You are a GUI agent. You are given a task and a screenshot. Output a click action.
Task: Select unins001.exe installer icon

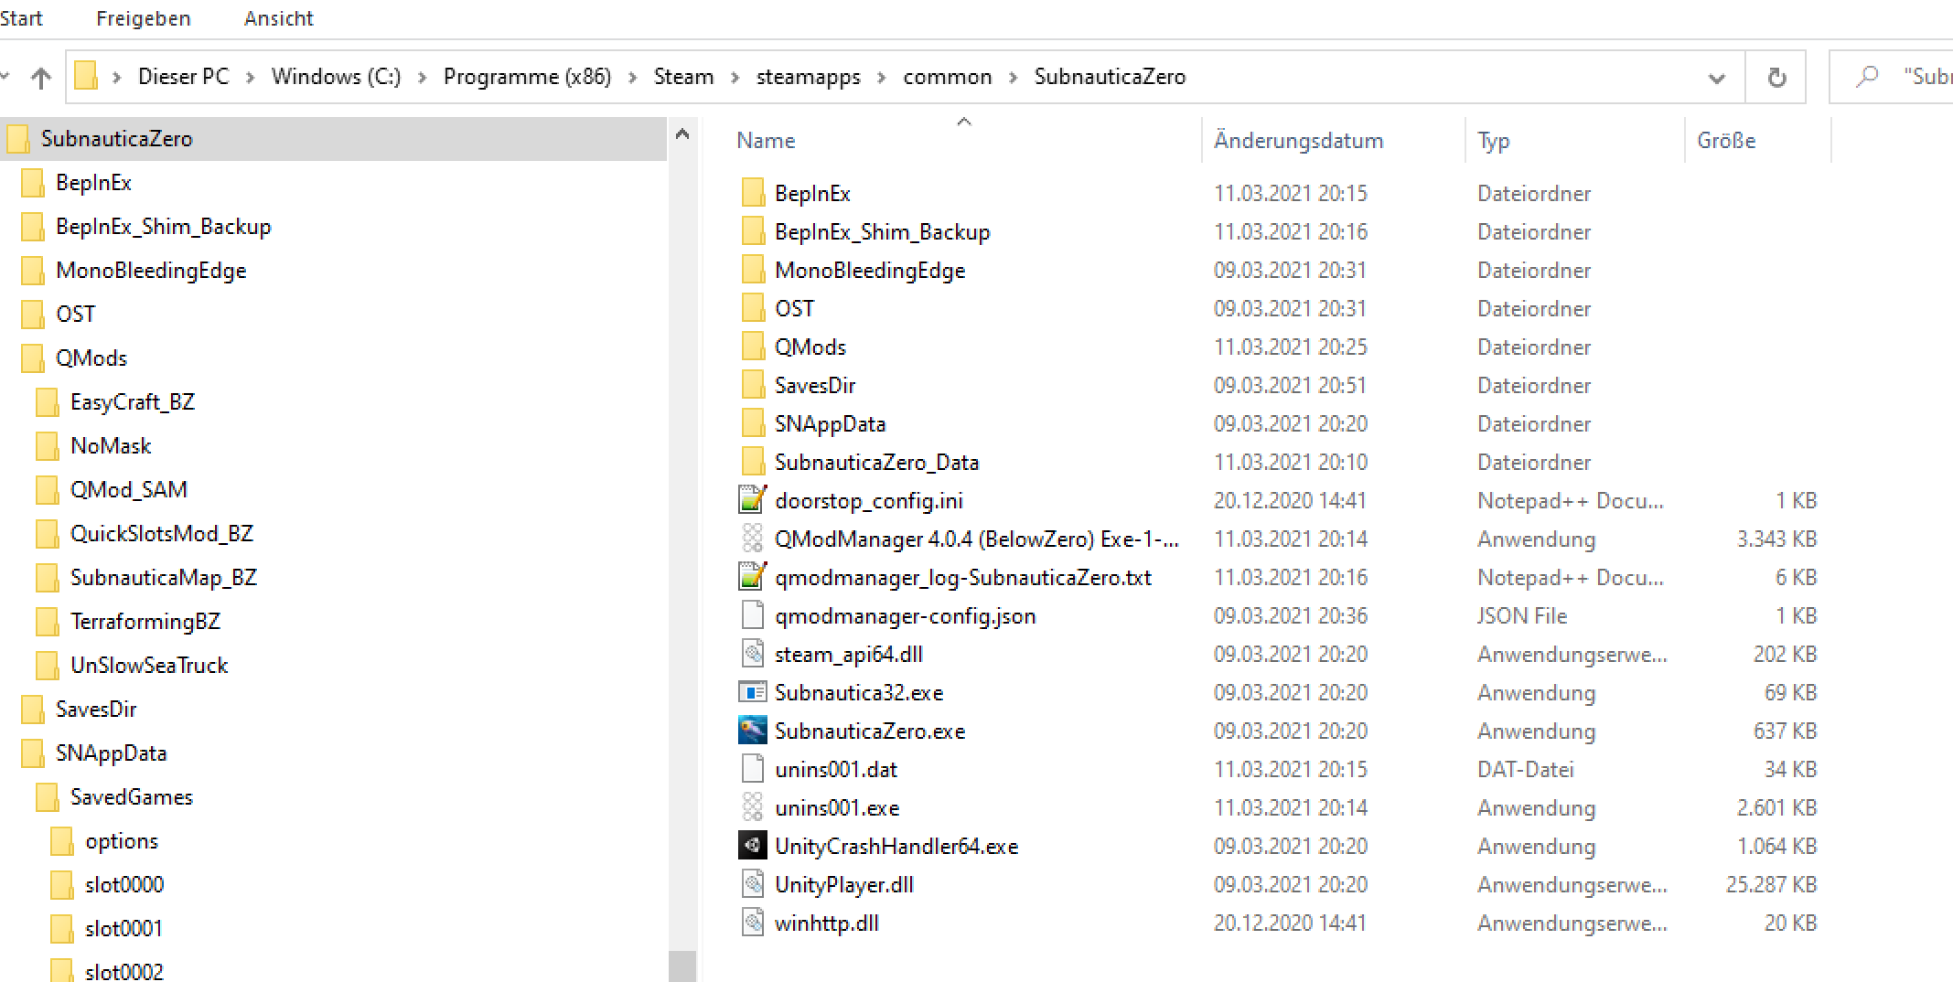pyautogui.click(x=752, y=807)
